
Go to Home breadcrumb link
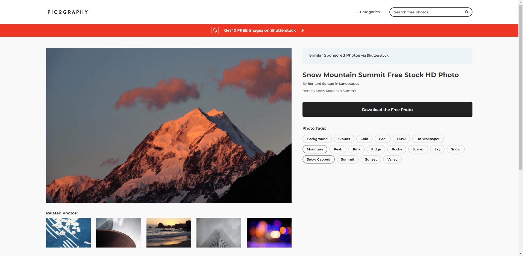(307, 91)
